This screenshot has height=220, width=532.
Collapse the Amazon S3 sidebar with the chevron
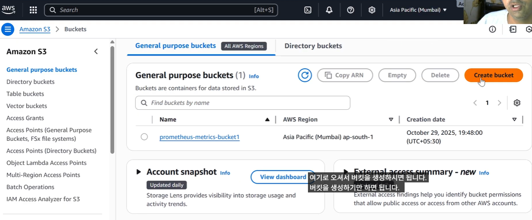point(96,52)
